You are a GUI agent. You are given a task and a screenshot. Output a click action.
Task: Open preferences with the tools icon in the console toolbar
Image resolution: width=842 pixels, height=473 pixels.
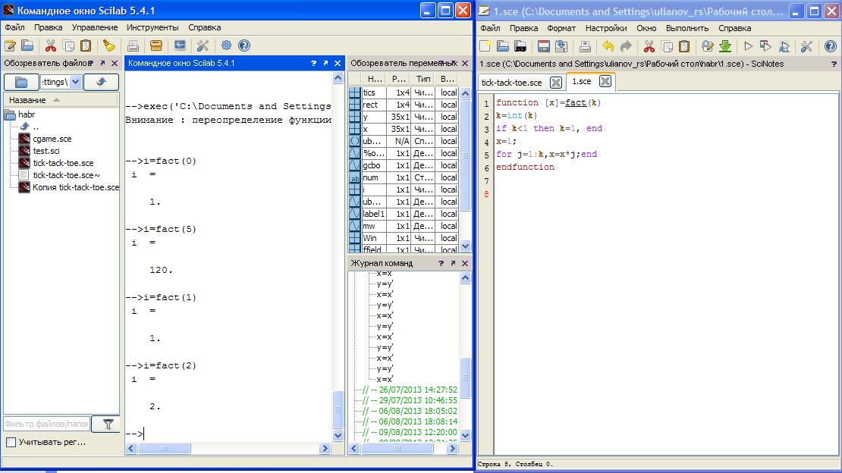coord(203,45)
